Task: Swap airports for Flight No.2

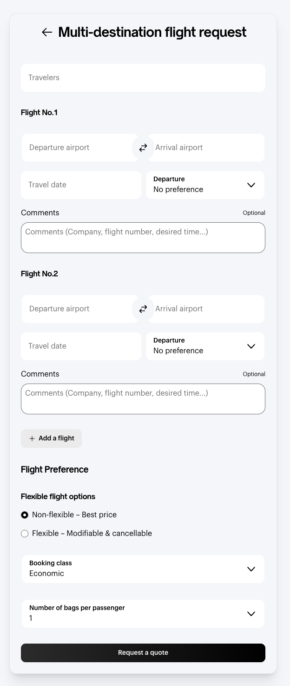Action: click(143, 309)
